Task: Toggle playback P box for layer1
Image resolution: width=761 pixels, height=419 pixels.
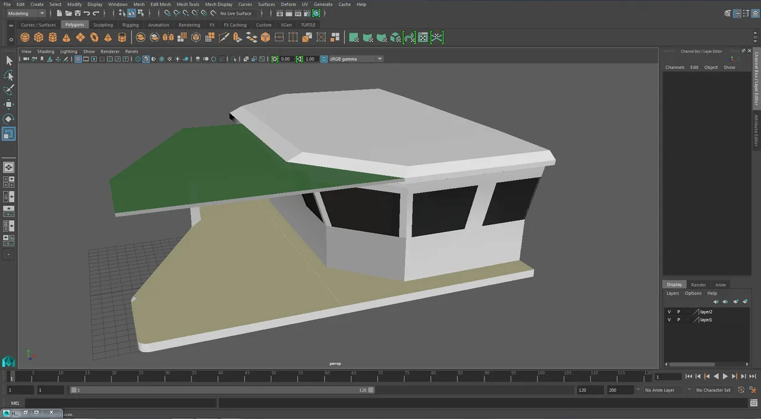Action: pyautogui.click(x=678, y=320)
